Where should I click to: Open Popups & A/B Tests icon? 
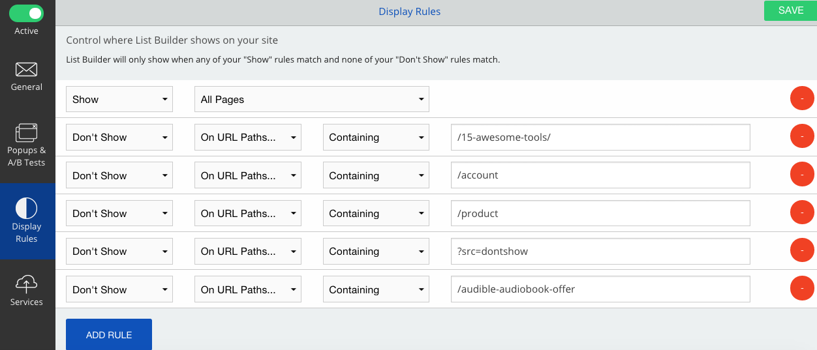[26, 132]
